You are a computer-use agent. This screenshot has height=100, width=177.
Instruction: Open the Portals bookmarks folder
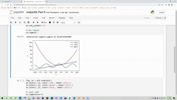[113, 8]
